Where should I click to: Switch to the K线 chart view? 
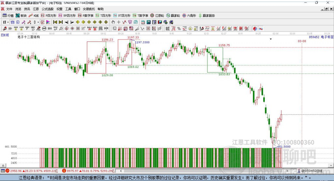point(34,16)
